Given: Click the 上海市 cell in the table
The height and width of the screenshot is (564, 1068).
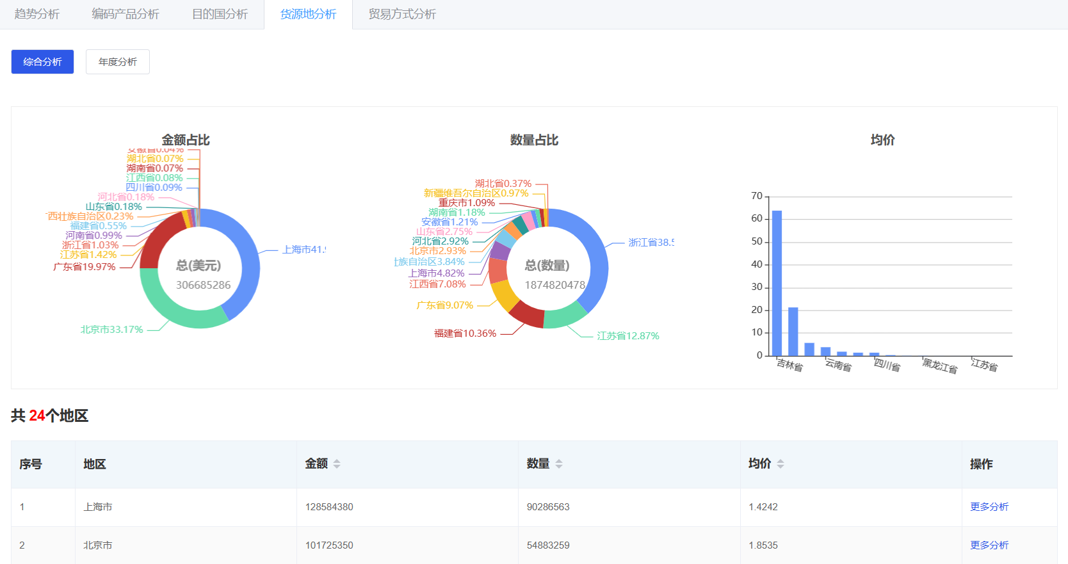Looking at the screenshot, I should [98, 506].
